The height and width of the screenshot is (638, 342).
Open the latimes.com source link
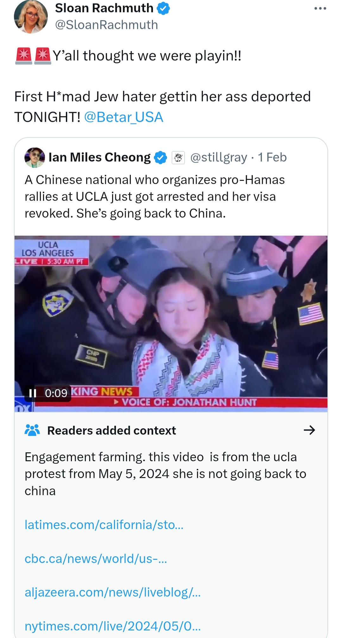(x=104, y=525)
